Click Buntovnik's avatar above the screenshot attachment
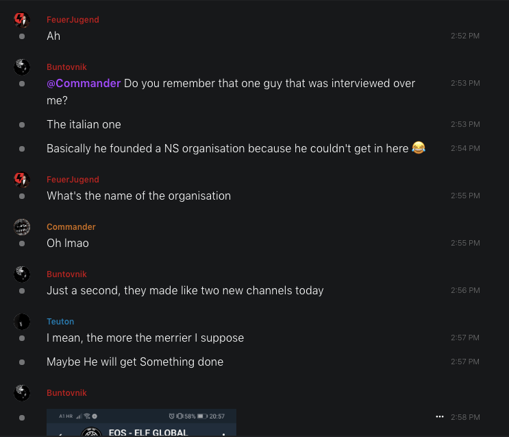The width and height of the screenshot is (509, 437). coord(22,393)
